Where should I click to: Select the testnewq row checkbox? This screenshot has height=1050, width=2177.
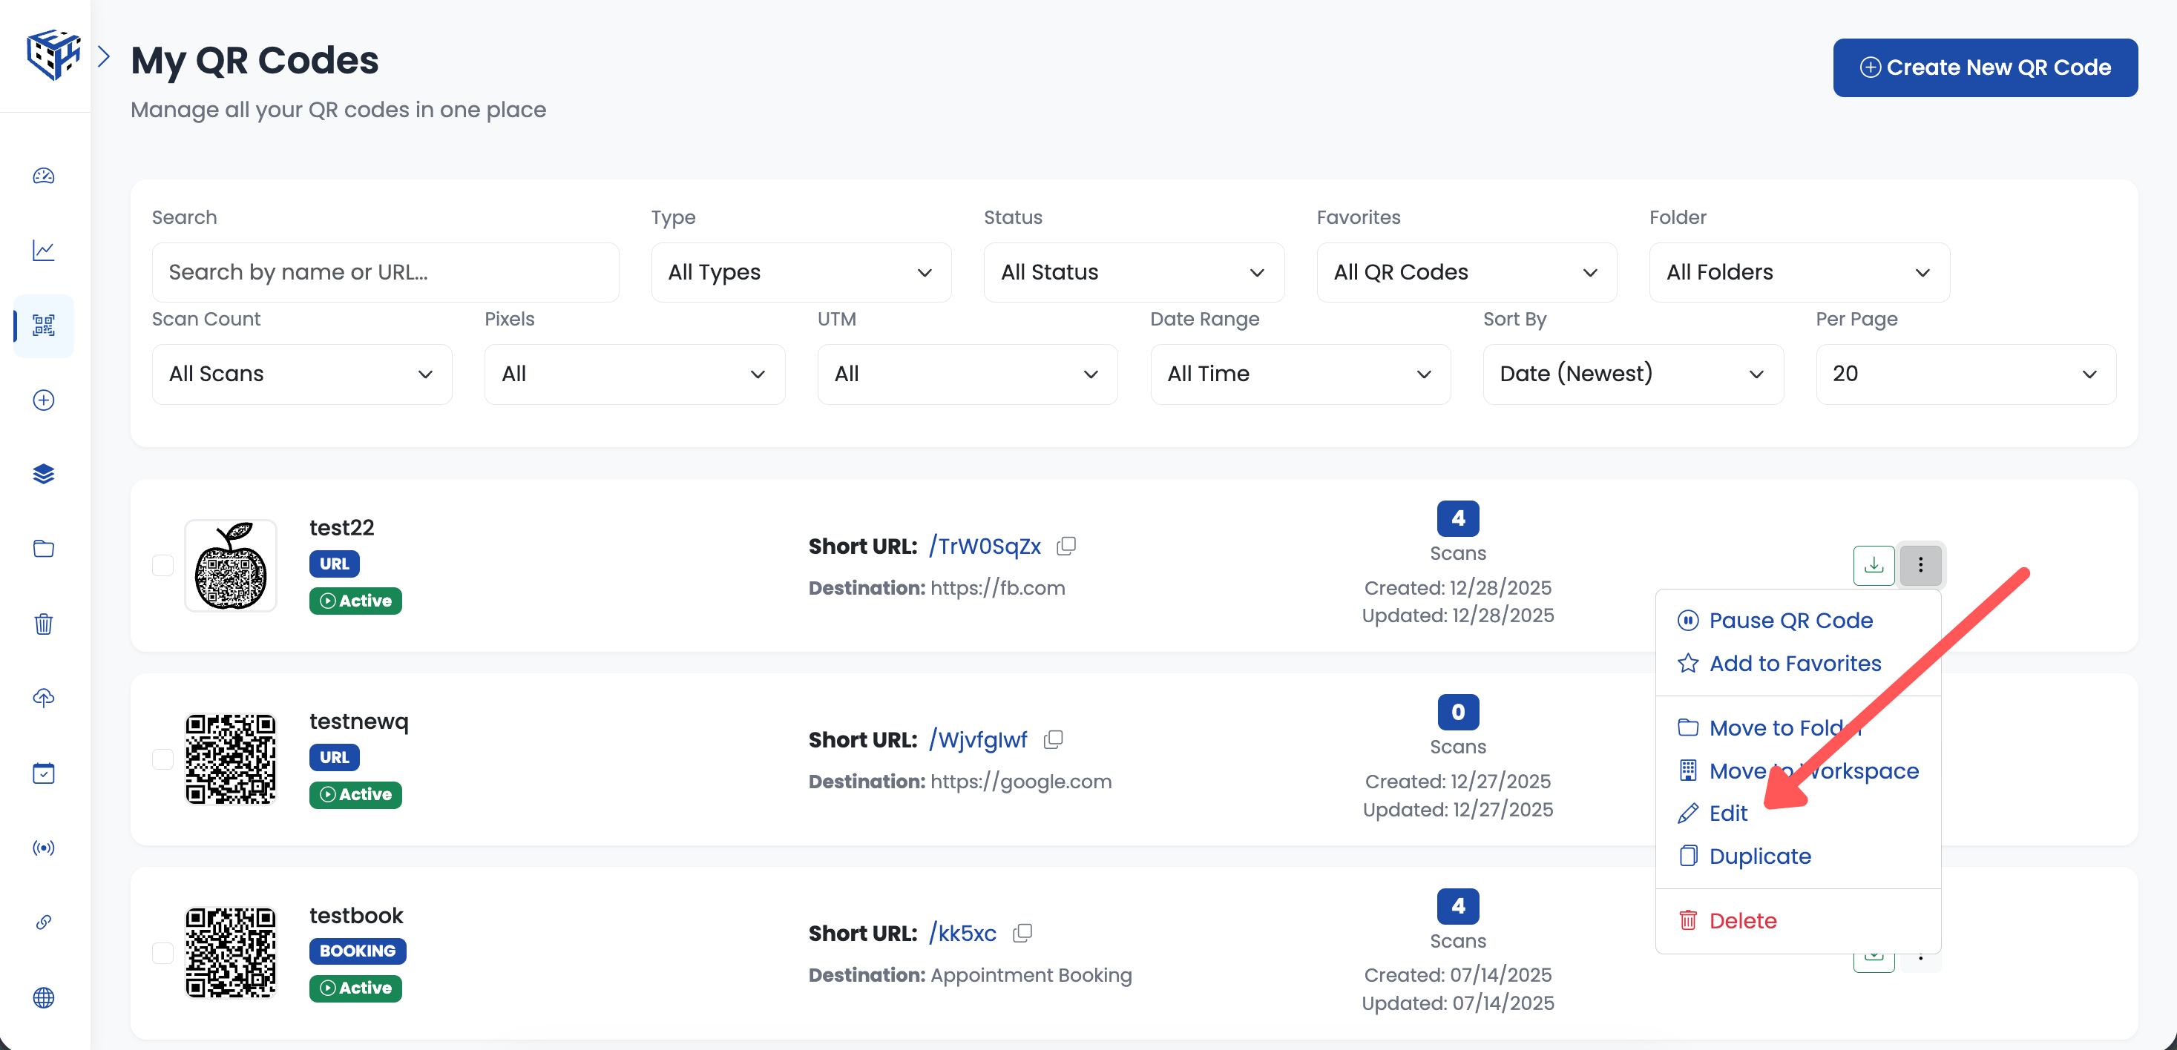click(x=163, y=759)
